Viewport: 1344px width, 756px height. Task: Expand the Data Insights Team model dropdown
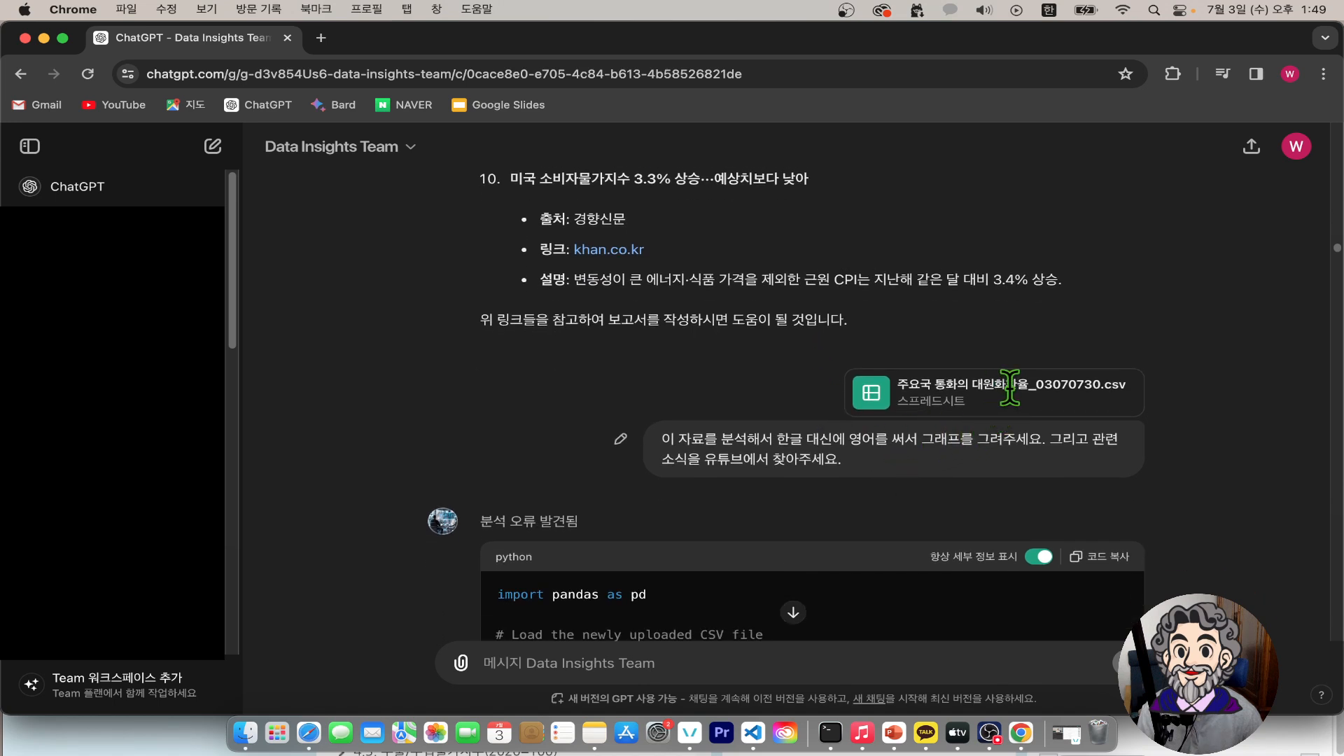point(340,146)
